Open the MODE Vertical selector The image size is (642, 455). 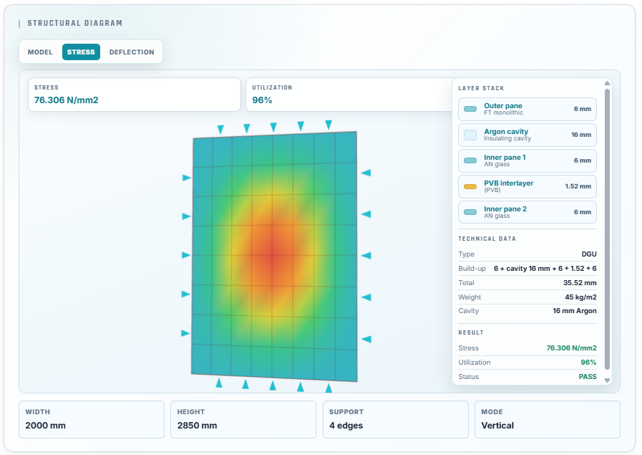(x=548, y=419)
